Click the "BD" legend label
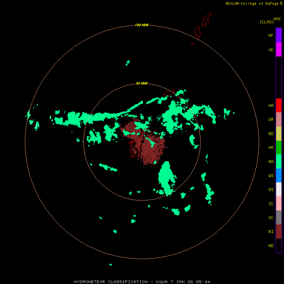Viewport: 284px width, 284px height. 271,134
